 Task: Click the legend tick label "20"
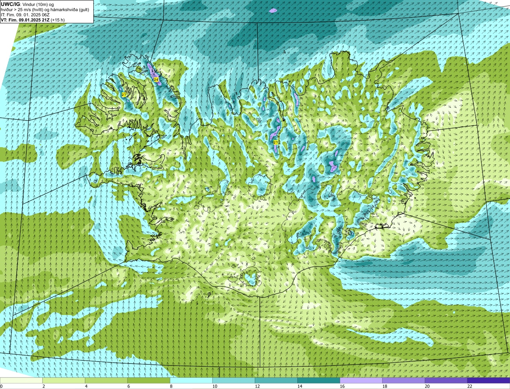click(427, 386)
